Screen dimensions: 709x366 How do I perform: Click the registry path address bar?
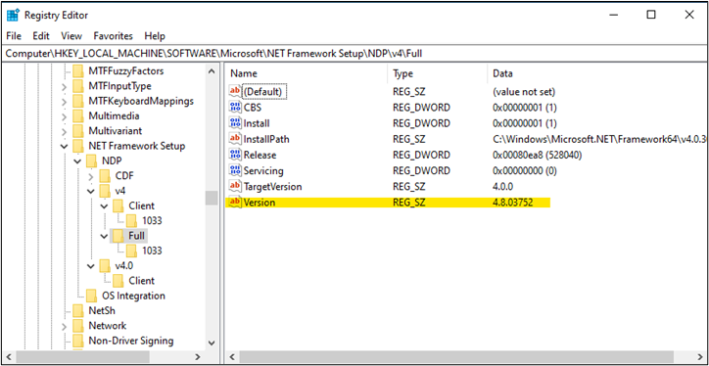pos(354,53)
